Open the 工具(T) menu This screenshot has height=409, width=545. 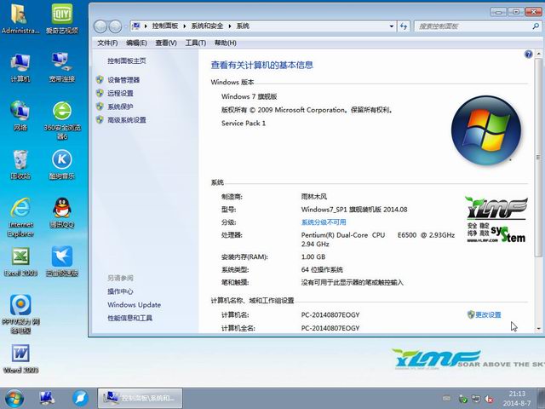(195, 43)
